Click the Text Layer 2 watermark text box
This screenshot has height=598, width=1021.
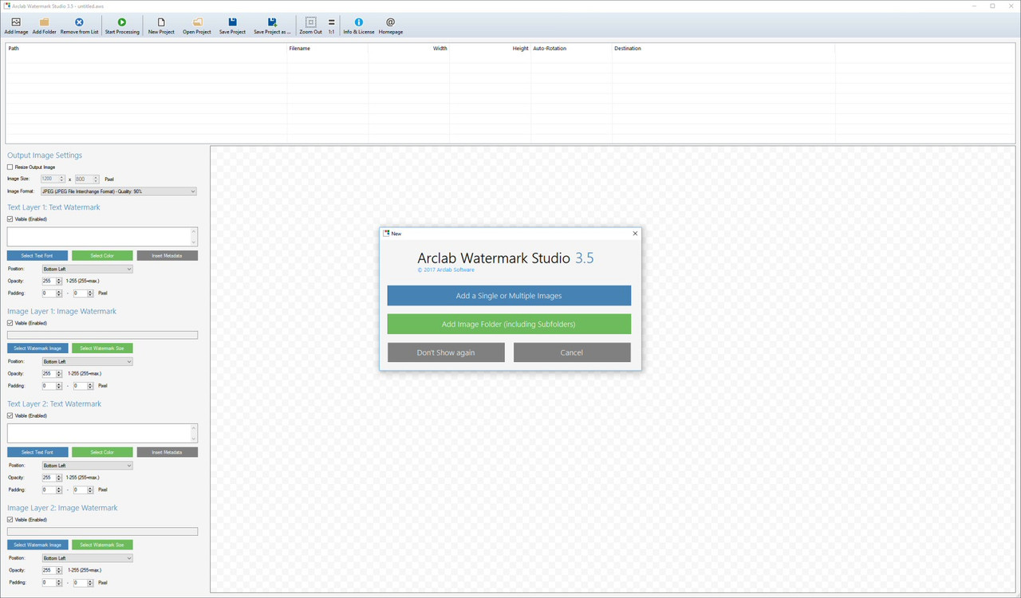pos(98,433)
